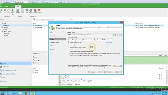Click the Map backup link
The image size is (168, 95).
pyautogui.click(x=109, y=42)
